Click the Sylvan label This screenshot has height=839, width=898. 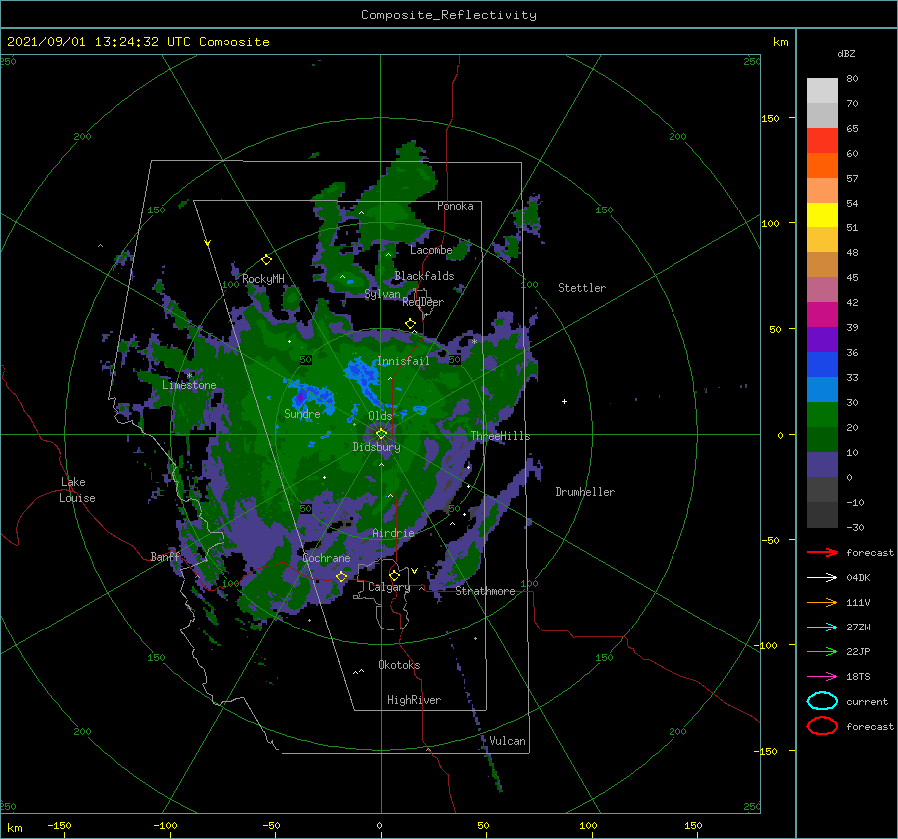[382, 294]
